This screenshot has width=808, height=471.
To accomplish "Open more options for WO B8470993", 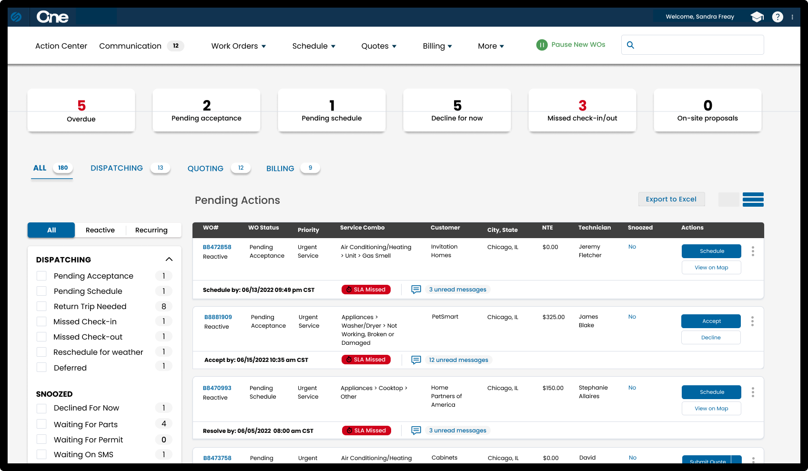I will pyautogui.click(x=753, y=392).
